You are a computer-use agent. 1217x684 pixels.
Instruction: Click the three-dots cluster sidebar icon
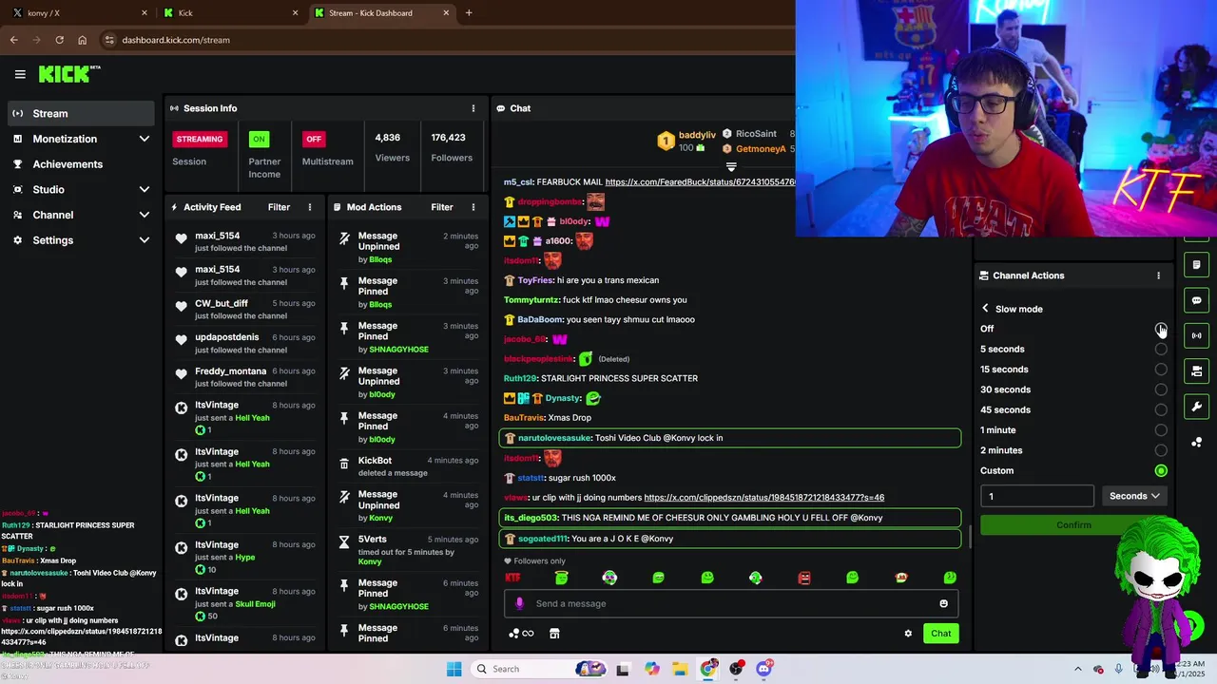(x=1196, y=442)
